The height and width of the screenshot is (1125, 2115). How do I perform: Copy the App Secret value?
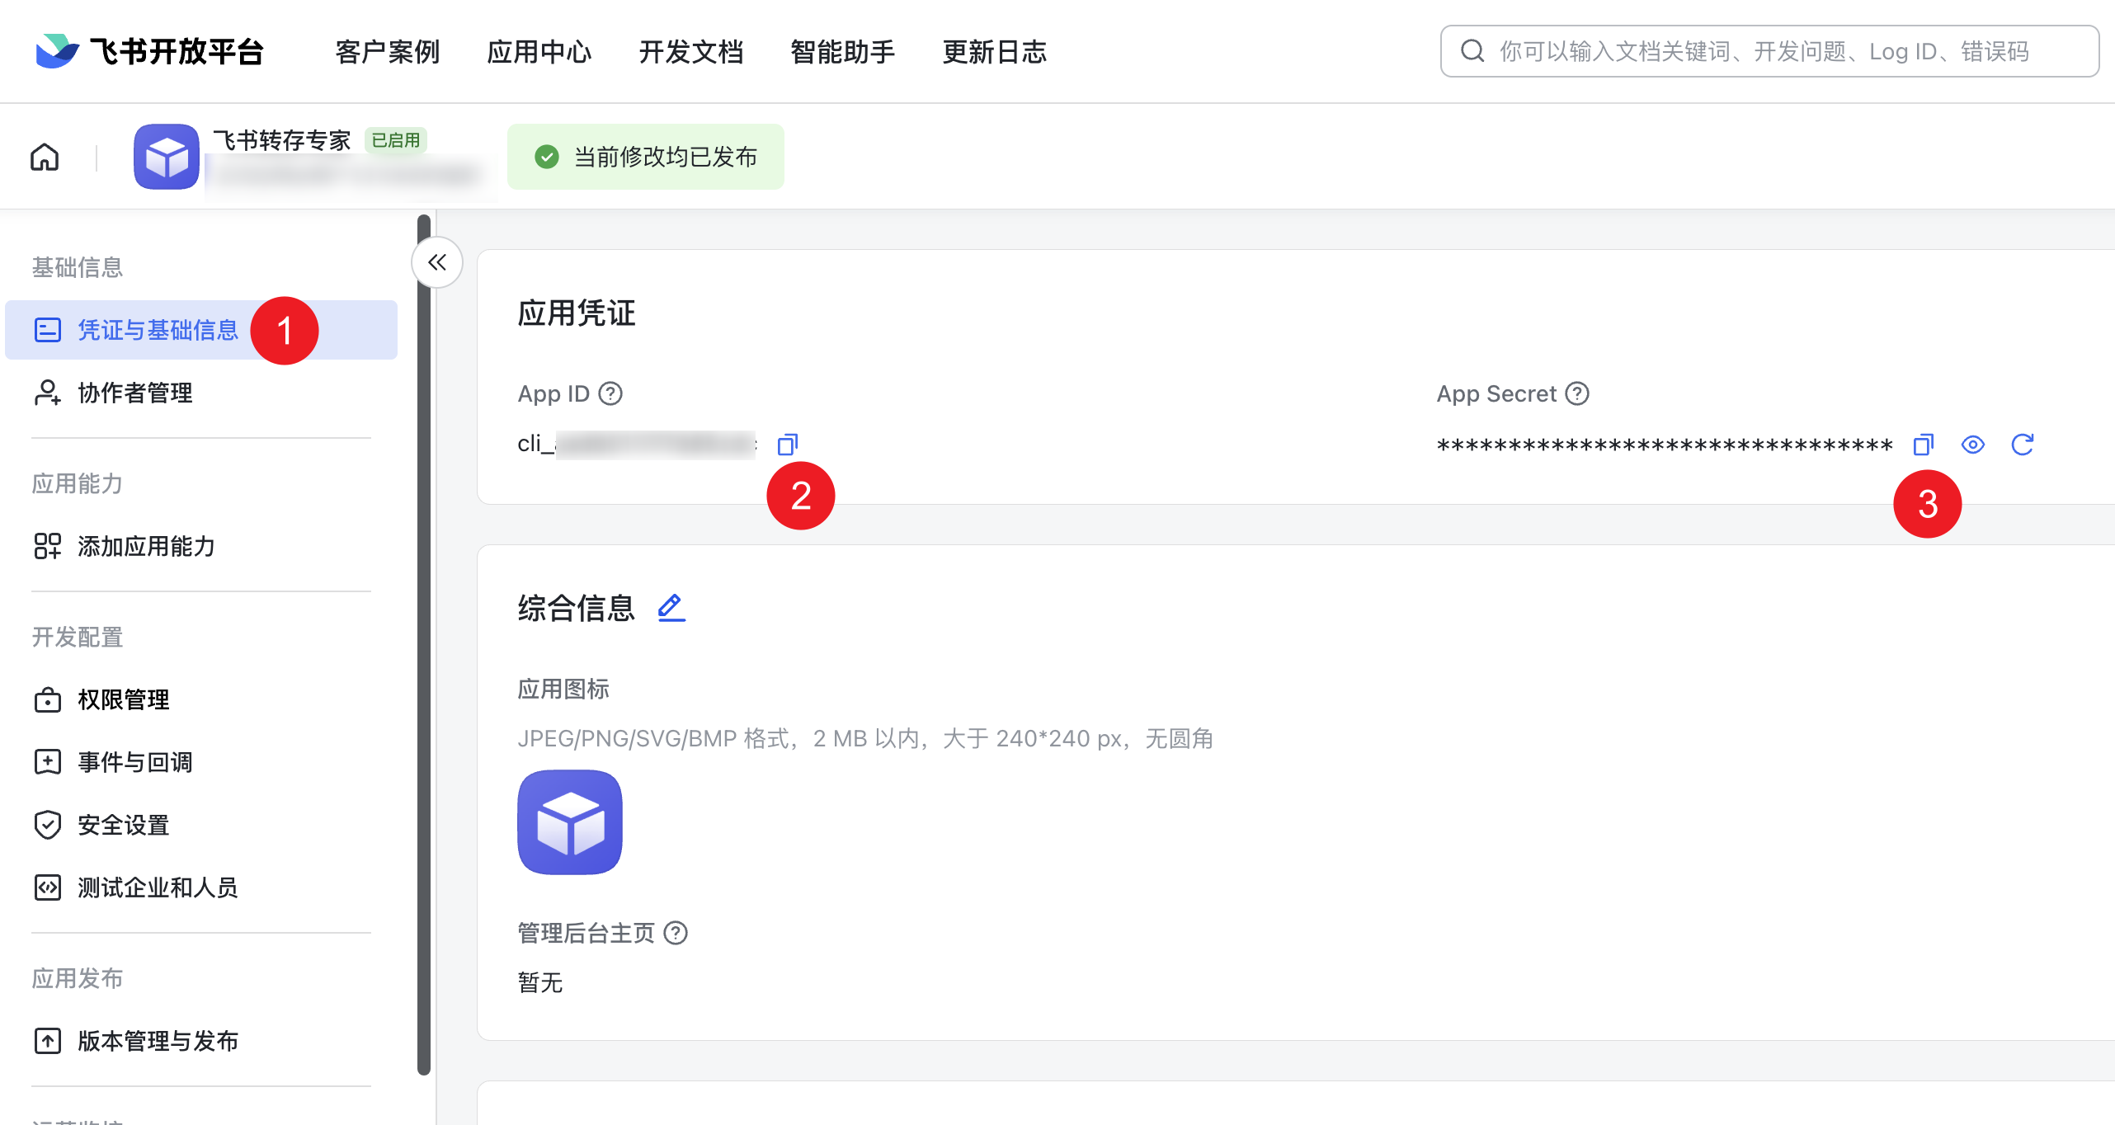(x=1923, y=445)
